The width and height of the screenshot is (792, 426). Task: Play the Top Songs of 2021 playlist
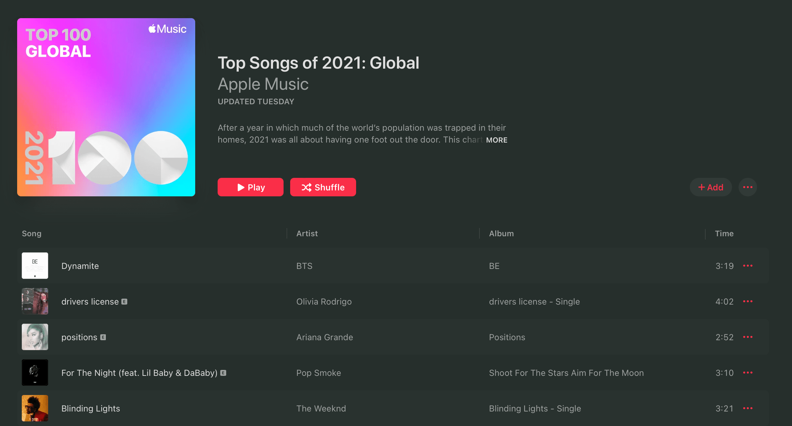(251, 187)
